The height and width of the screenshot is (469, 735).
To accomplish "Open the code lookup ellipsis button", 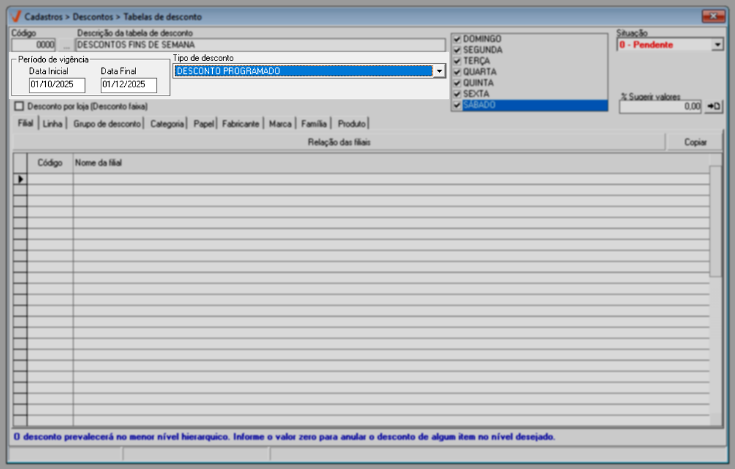I will 65,45.
